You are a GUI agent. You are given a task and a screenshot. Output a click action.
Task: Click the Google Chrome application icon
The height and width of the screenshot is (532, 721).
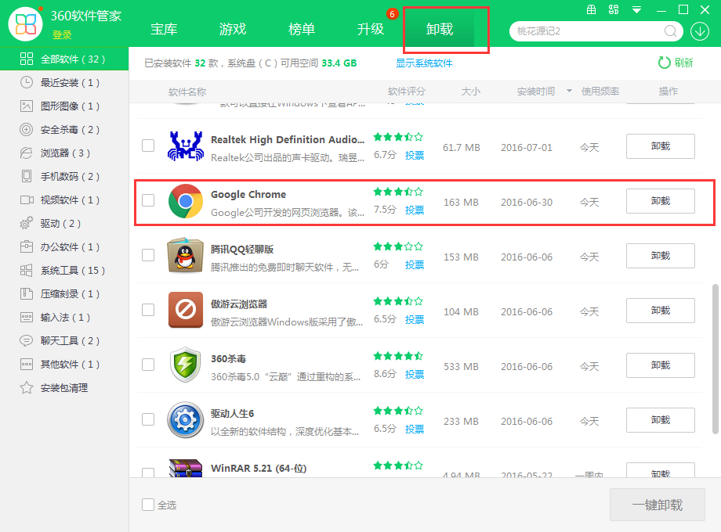[186, 201]
